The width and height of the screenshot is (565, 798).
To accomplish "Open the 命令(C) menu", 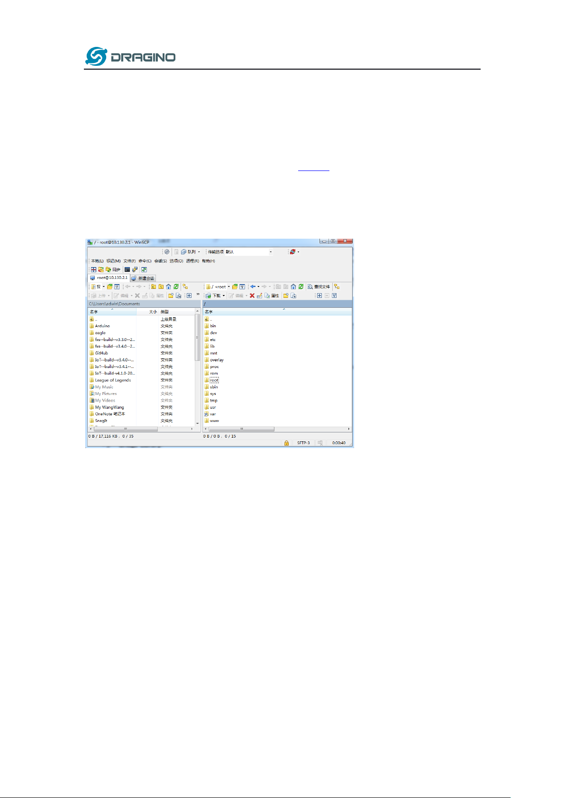I will 145,261.
